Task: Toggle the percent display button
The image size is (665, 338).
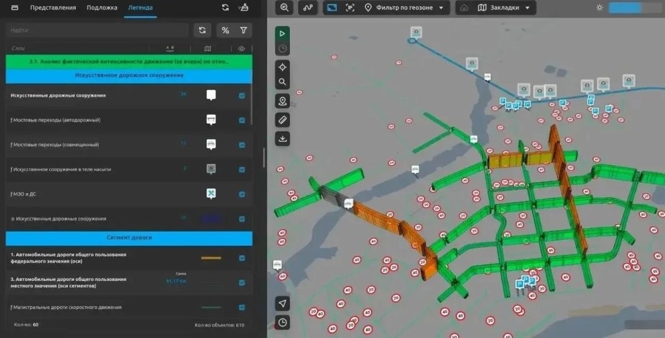Action: click(x=225, y=30)
